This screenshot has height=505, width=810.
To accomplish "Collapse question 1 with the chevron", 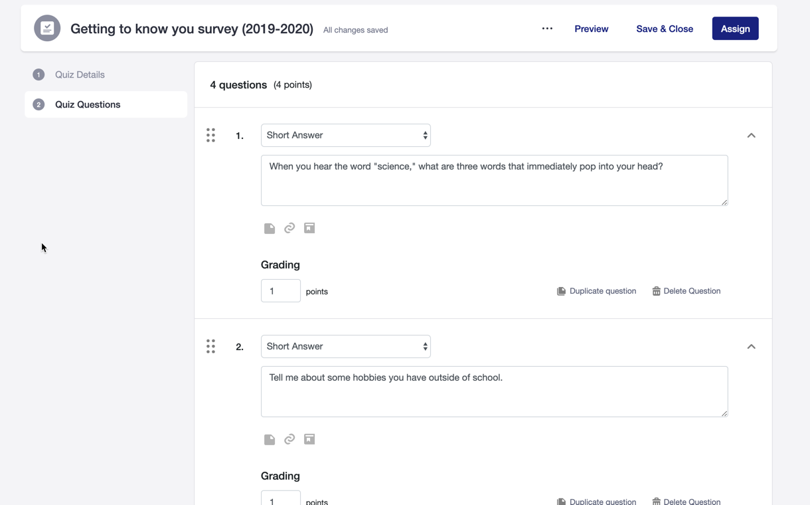I will coord(751,136).
